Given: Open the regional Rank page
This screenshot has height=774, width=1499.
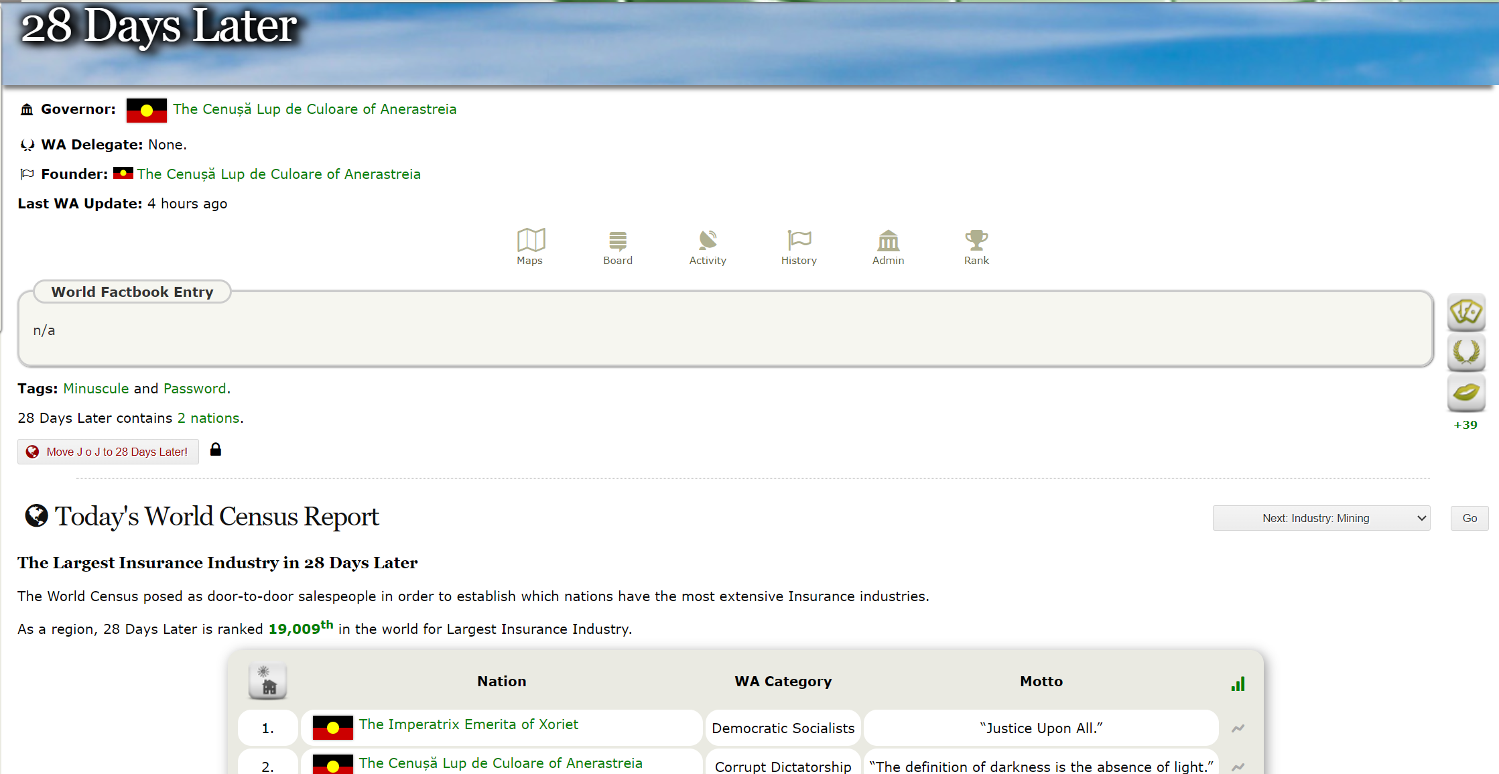Looking at the screenshot, I should click(x=976, y=247).
